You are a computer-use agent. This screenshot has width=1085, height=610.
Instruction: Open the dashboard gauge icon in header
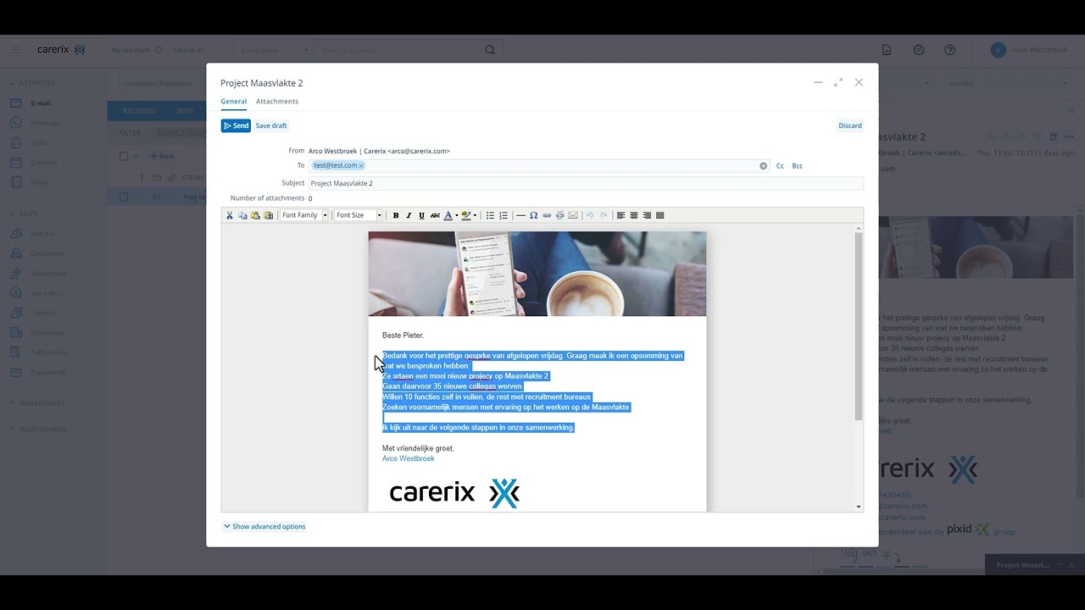click(919, 50)
